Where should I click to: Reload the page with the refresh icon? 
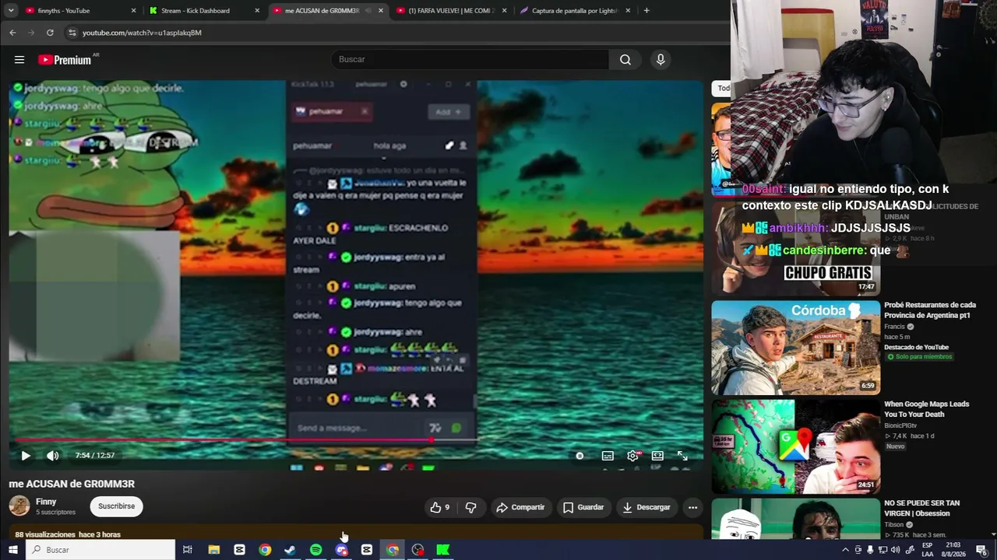tap(50, 33)
